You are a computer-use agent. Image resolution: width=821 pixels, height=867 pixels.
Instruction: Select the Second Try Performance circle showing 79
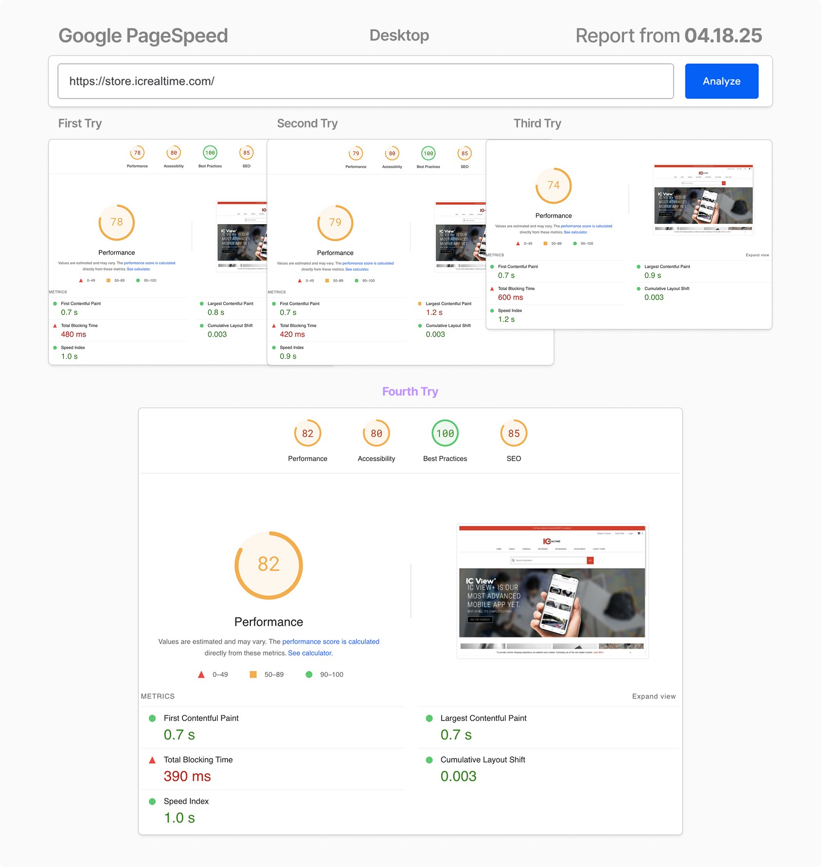click(335, 223)
